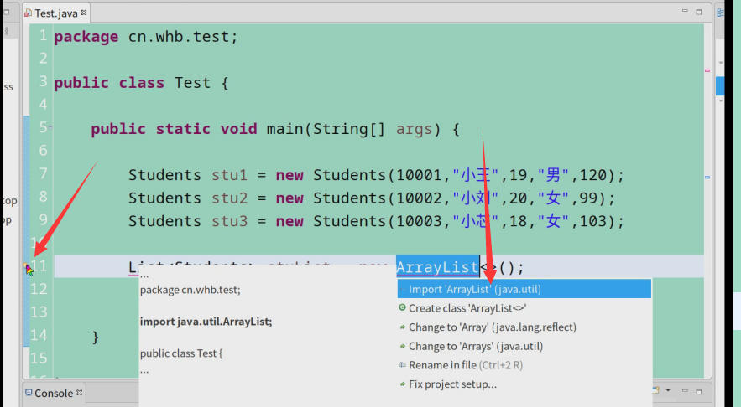The image size is (741, 407).
Task: Select Change to 'Arrays' (java.util)
Action: (x=524, y=346)
